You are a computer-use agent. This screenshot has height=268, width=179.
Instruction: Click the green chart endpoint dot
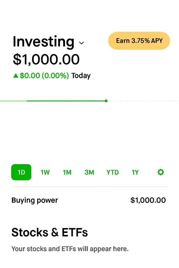[x=106, y=101]
